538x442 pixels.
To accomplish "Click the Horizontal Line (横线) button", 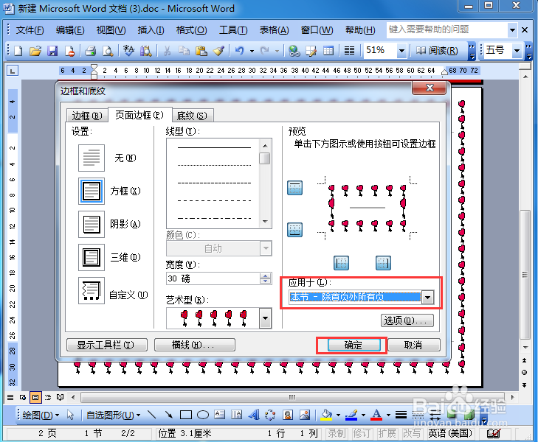I will pos(195,345).
